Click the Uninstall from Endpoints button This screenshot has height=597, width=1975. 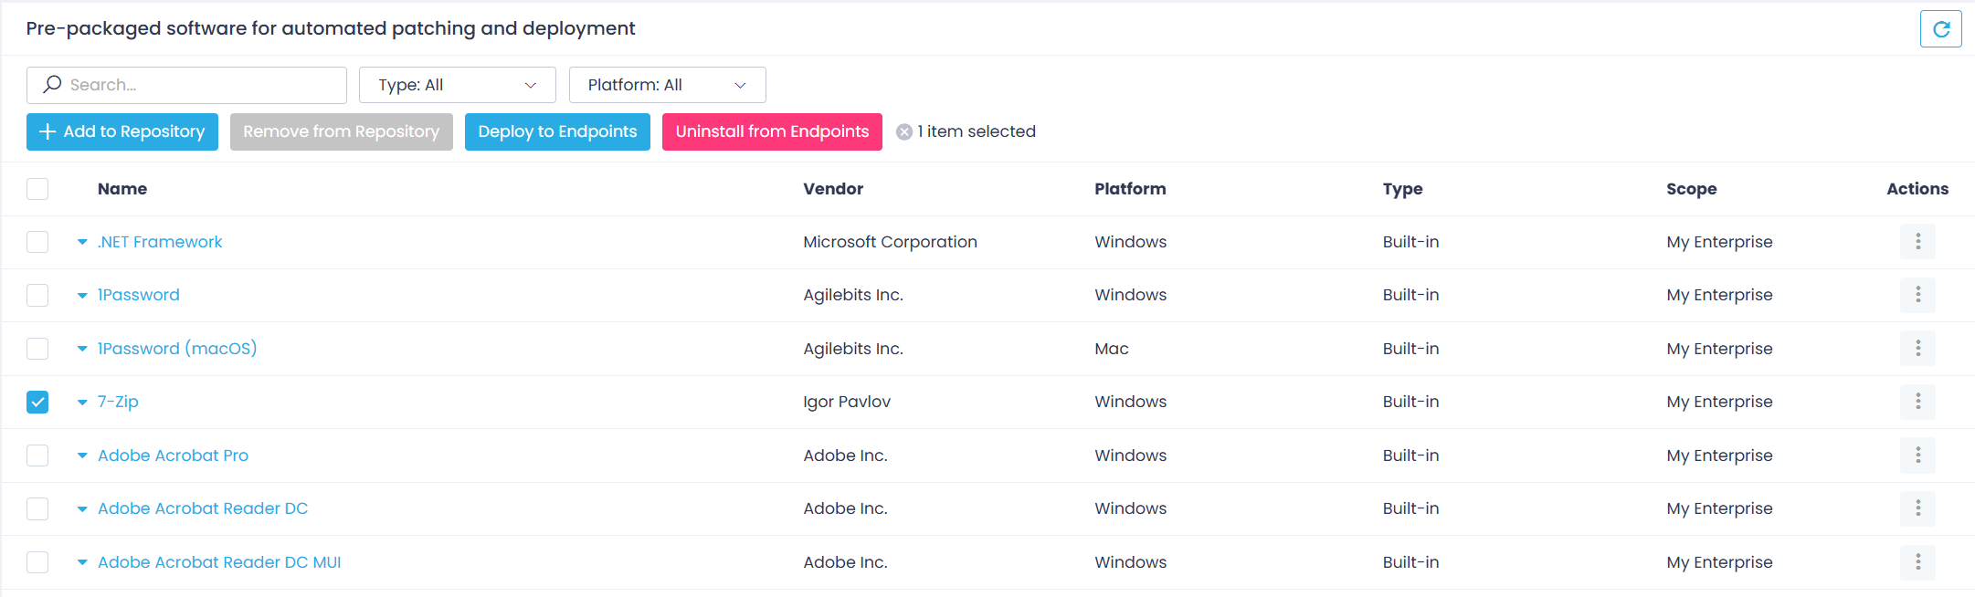(772, 131)
